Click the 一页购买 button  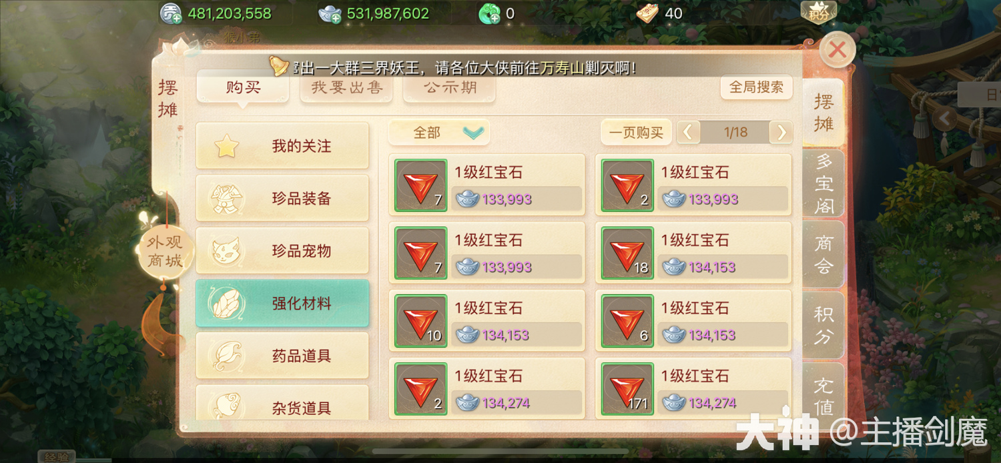637,133
